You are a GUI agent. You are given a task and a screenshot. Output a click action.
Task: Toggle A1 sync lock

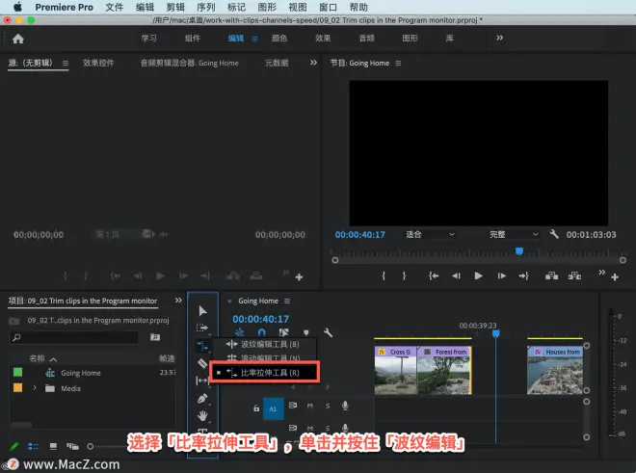point(292,406)
